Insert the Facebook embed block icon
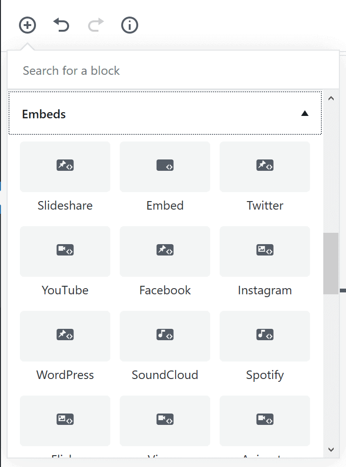 tap(165, 250)
